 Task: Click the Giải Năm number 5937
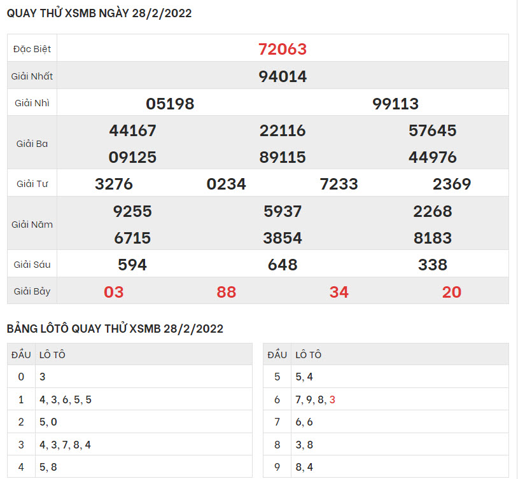click(x=283, y=211)
